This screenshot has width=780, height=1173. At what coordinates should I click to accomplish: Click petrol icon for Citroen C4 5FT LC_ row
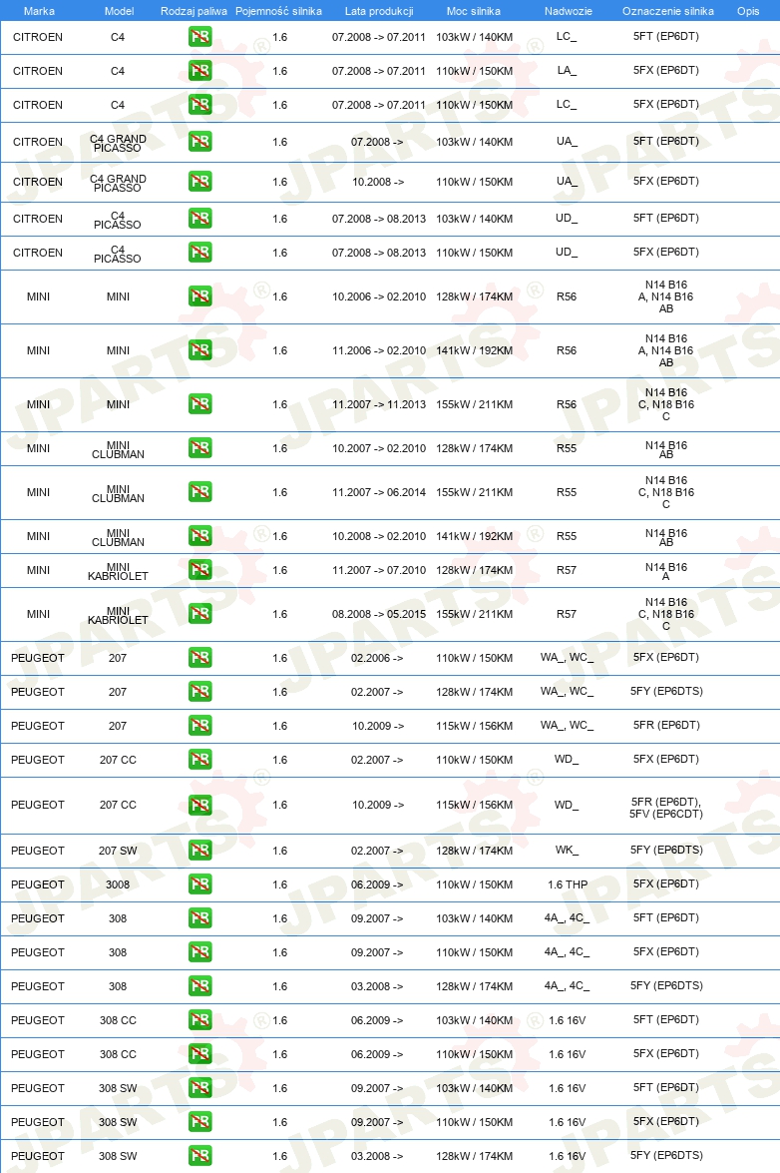coord(200,37)
